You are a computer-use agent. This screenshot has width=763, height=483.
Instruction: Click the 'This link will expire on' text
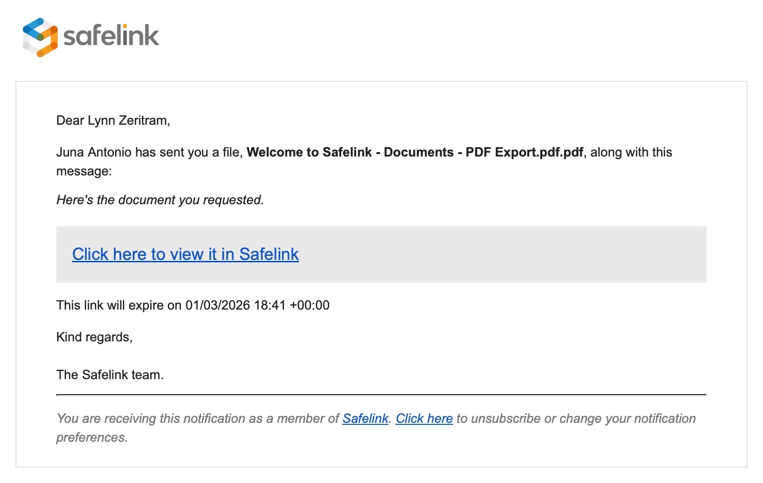tap(119, 306)
